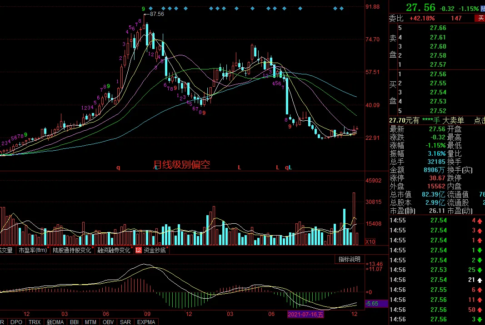This screenshot has height=325, width=485.
Task: Click the 27.70元有 large sell order notice
Action: tap(426, 120)
